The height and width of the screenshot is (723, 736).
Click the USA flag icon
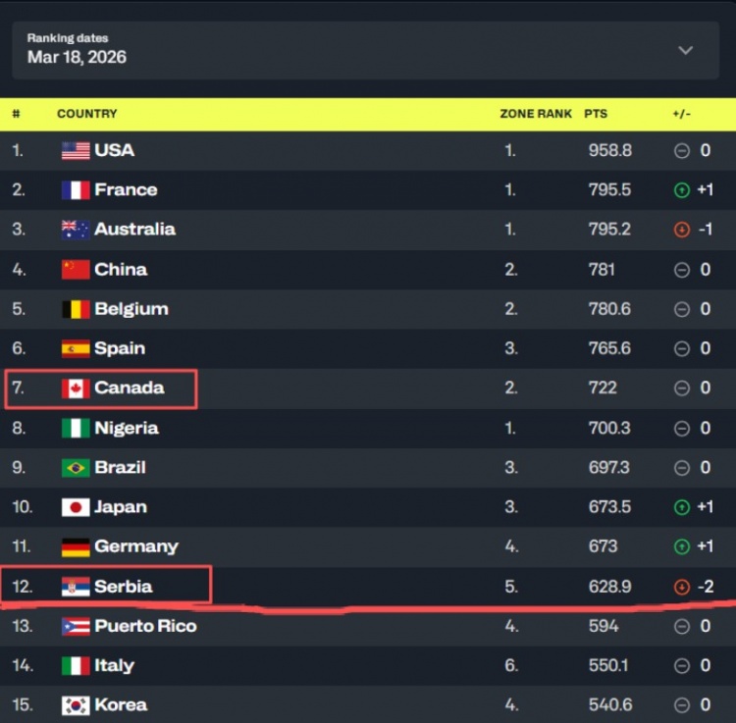click(76, 150)
